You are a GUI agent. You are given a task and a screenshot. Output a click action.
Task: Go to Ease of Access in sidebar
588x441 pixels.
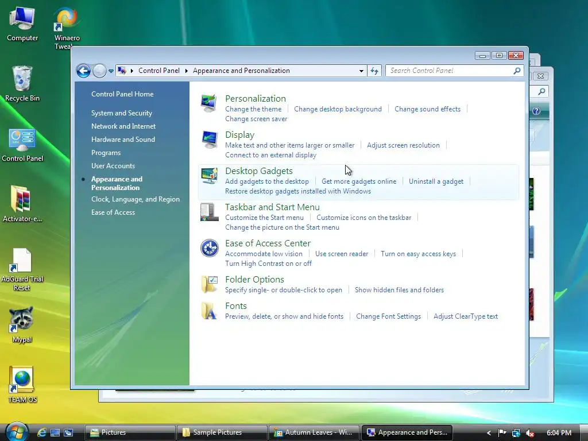[x=113, y=212]
